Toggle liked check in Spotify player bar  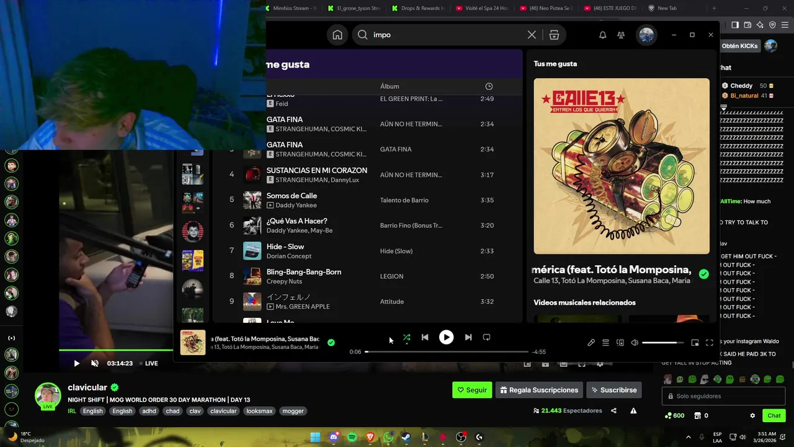click(331, 342)
